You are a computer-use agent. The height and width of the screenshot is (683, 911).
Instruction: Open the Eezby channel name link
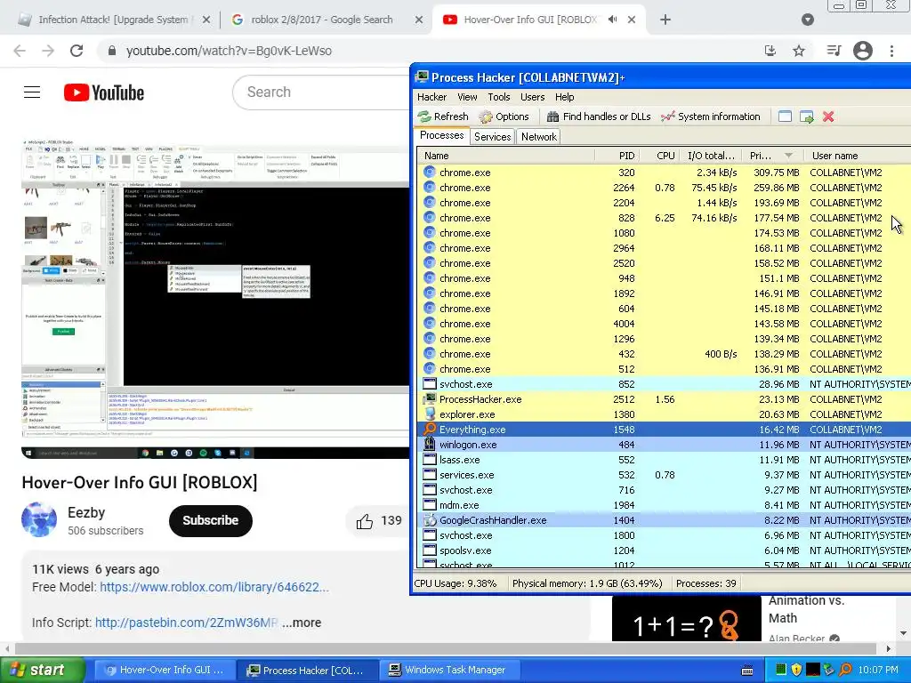pyautogui.click(x=86, y=512)
